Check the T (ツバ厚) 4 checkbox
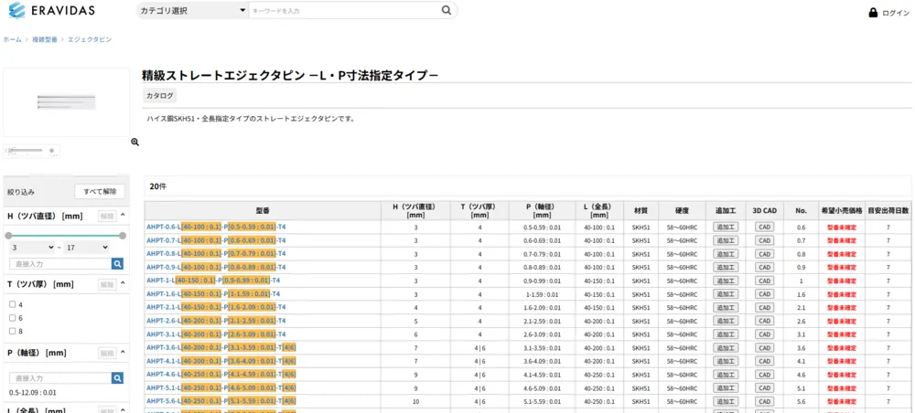This screenshot has width=915, height=413. point(13,304)
